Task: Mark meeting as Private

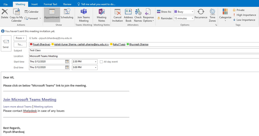Action: 239,10
